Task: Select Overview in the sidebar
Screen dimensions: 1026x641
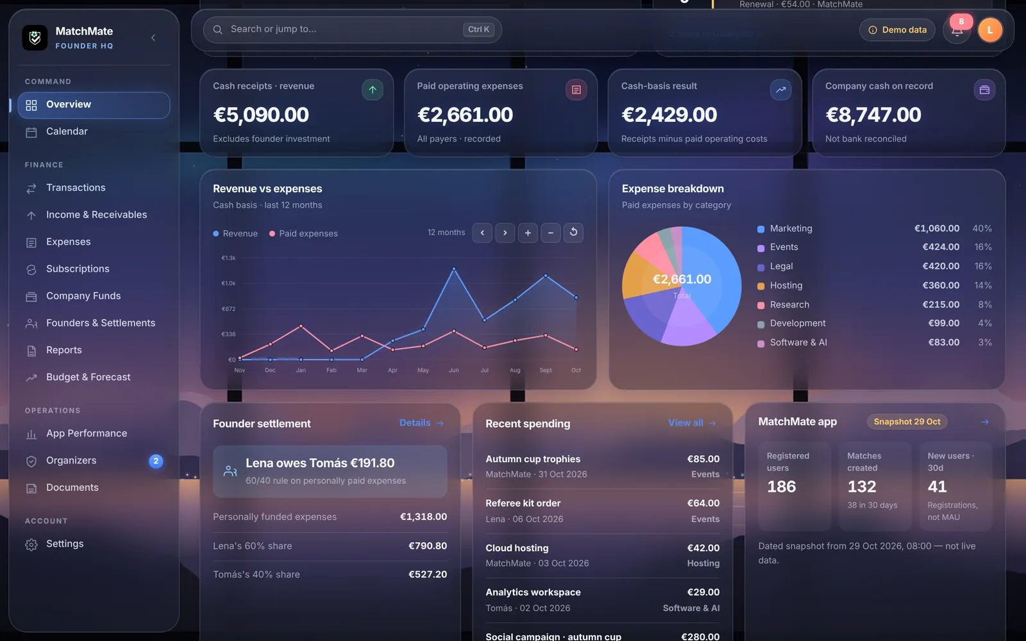Action: coord(94,105)
